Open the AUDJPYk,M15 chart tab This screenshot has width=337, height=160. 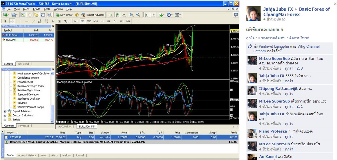click(66, 126)
